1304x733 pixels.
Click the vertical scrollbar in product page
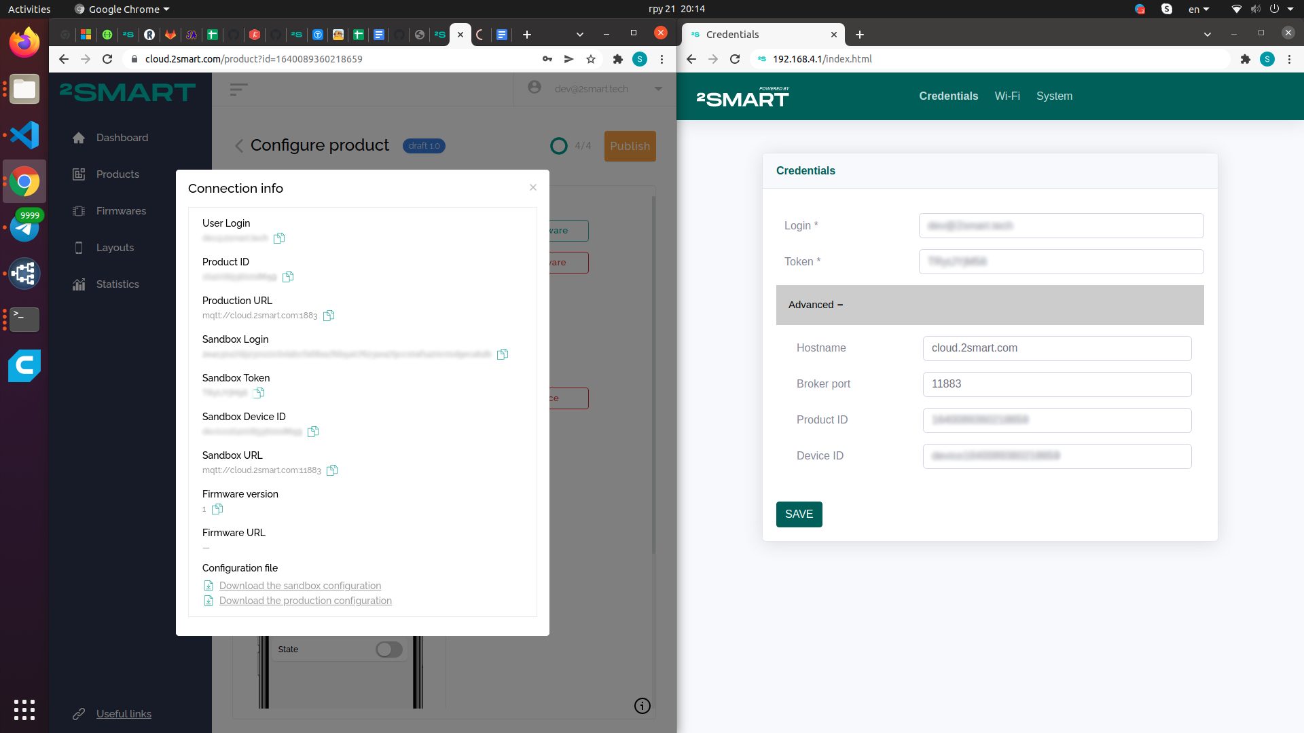654,373
